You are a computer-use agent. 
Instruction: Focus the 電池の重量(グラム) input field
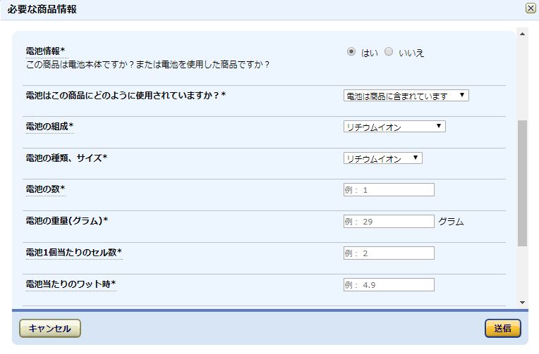click(389, 221)
